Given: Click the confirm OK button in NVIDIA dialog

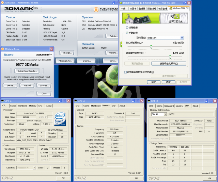Looking at the screenshot, I should click(x=154, y=82).
